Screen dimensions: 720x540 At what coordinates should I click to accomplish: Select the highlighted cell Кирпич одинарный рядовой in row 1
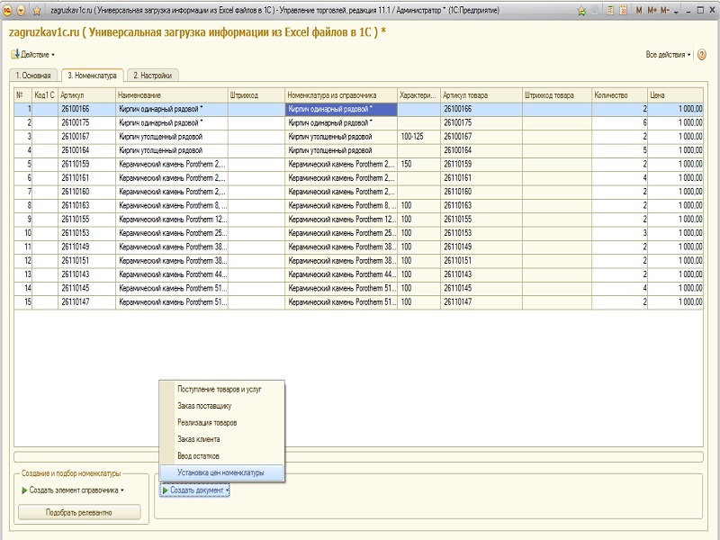[341, 109]
